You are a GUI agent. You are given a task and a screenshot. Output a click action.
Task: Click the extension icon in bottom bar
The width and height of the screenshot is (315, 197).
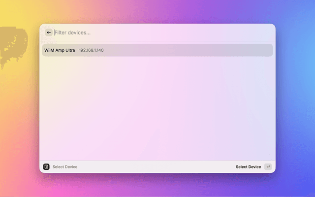click(46, 166)
